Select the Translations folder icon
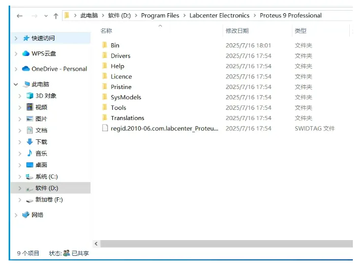 click(x=105, y=117)
